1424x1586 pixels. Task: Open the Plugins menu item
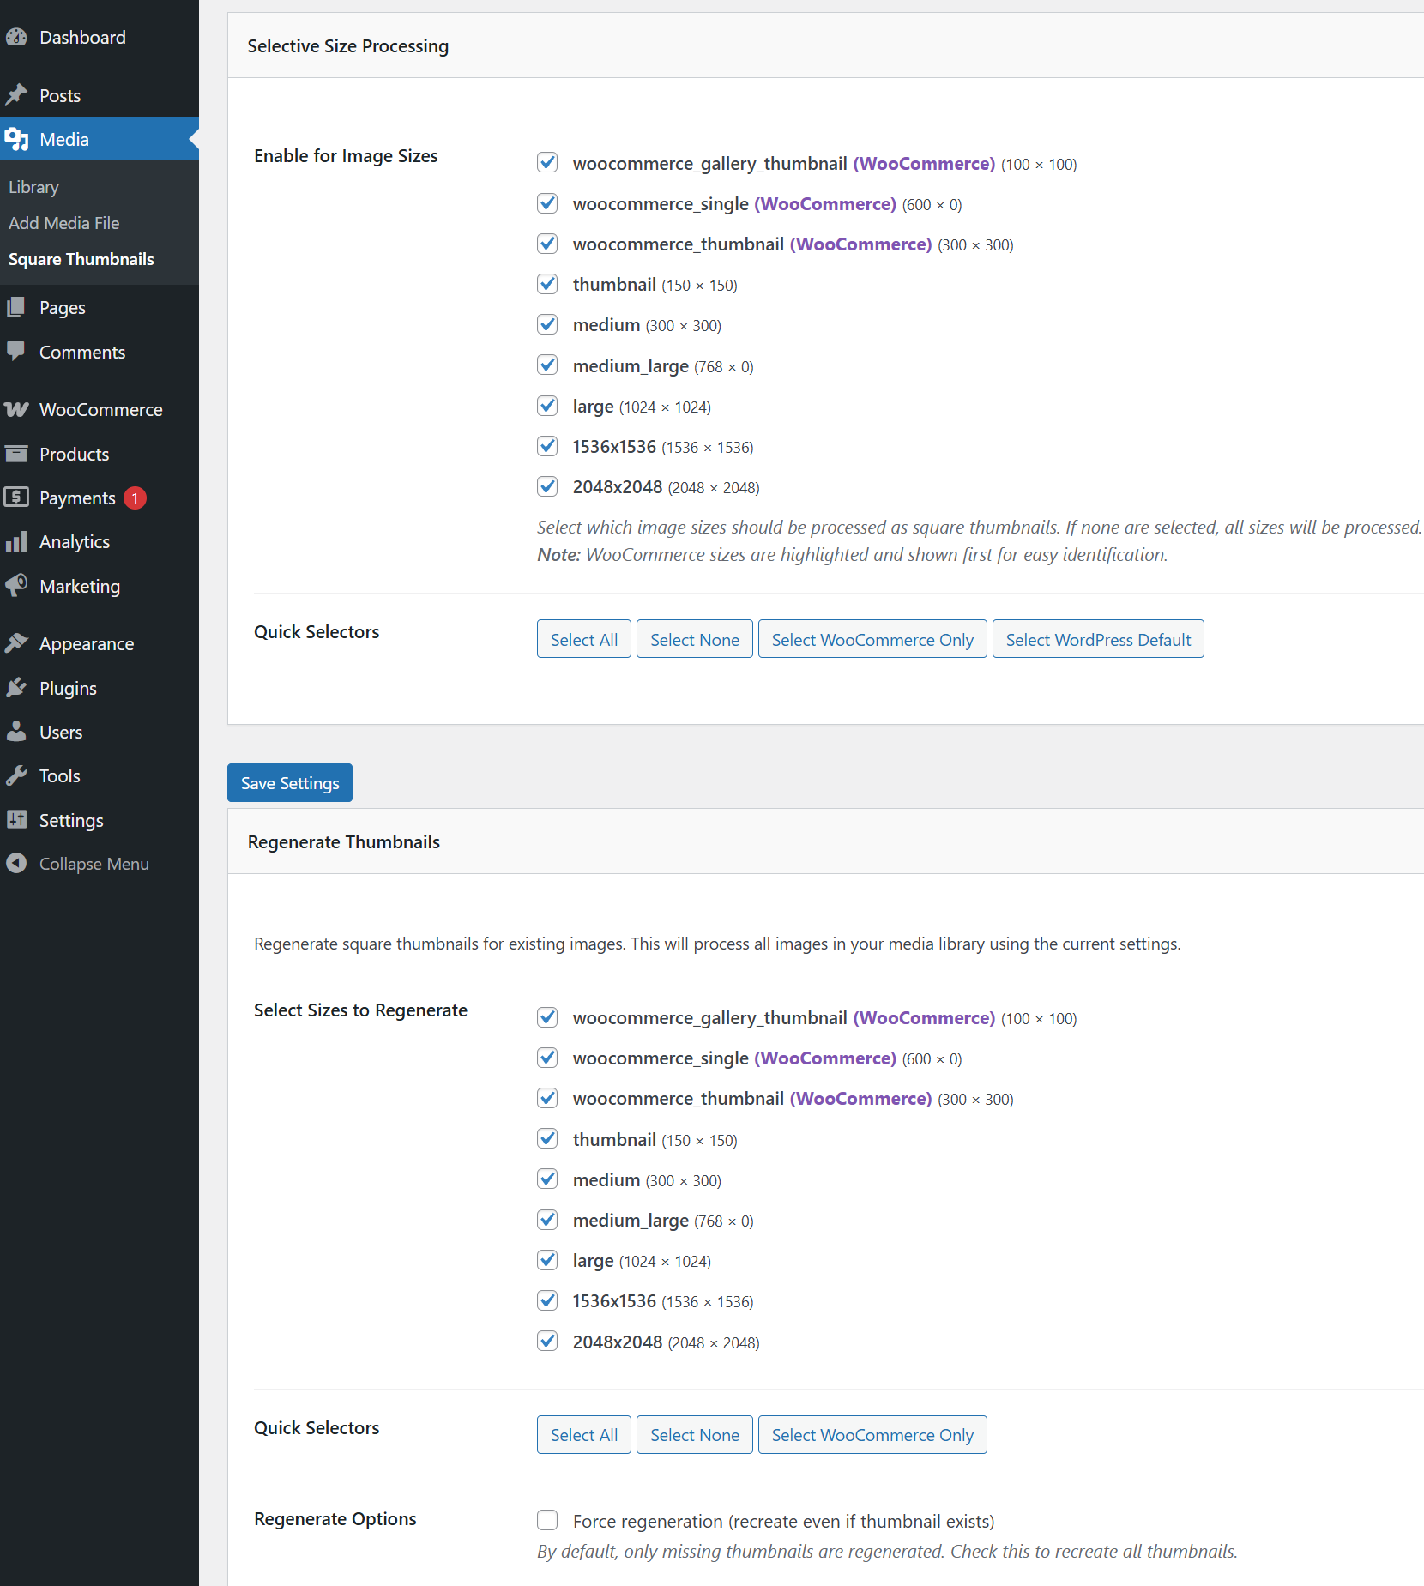point(100,688)
